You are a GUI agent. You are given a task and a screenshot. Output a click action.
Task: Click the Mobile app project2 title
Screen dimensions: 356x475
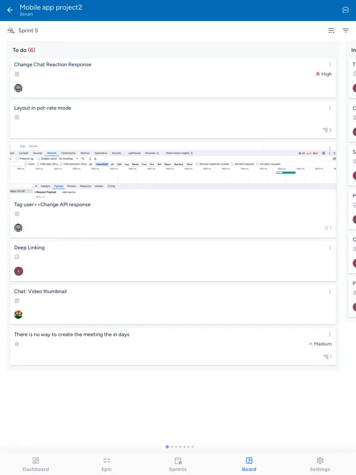click(51, 7)
